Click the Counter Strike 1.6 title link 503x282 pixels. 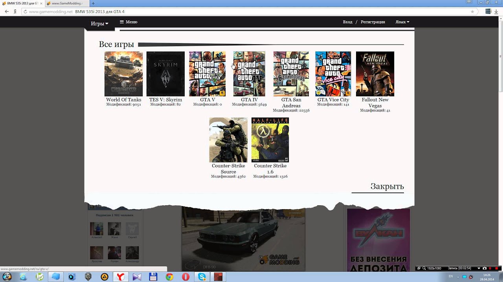[x=270, y=169]
